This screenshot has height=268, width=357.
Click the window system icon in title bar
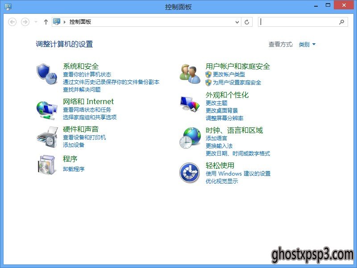click(x=8, y=7)
